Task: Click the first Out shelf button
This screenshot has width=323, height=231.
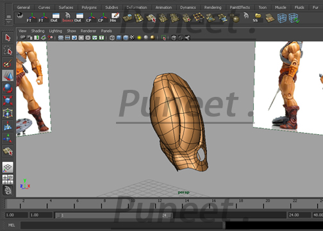Action: coord(55,18)
